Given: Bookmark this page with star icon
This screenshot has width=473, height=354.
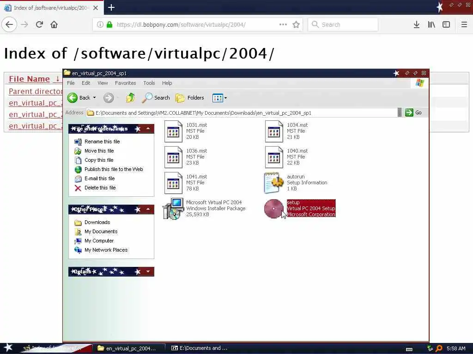Looking at the screenshot, I should pos(296,24).
